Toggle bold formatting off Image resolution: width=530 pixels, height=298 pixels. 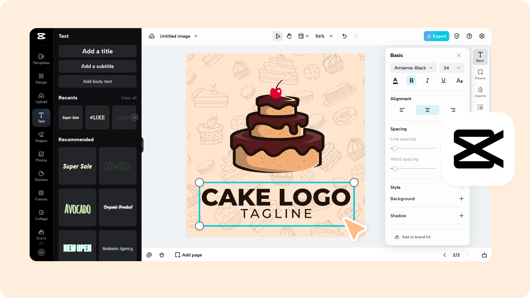pyautogui.click(x=411, y=80)
